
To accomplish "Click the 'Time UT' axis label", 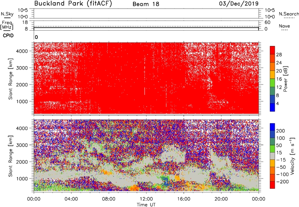I will pos(146,205).
